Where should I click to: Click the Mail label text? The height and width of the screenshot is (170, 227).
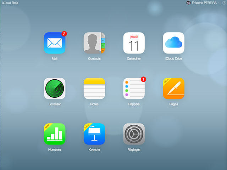pos(55,58)
